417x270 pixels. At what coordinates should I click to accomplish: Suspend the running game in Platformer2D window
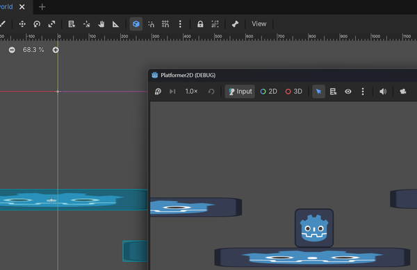tap(158, 92)
